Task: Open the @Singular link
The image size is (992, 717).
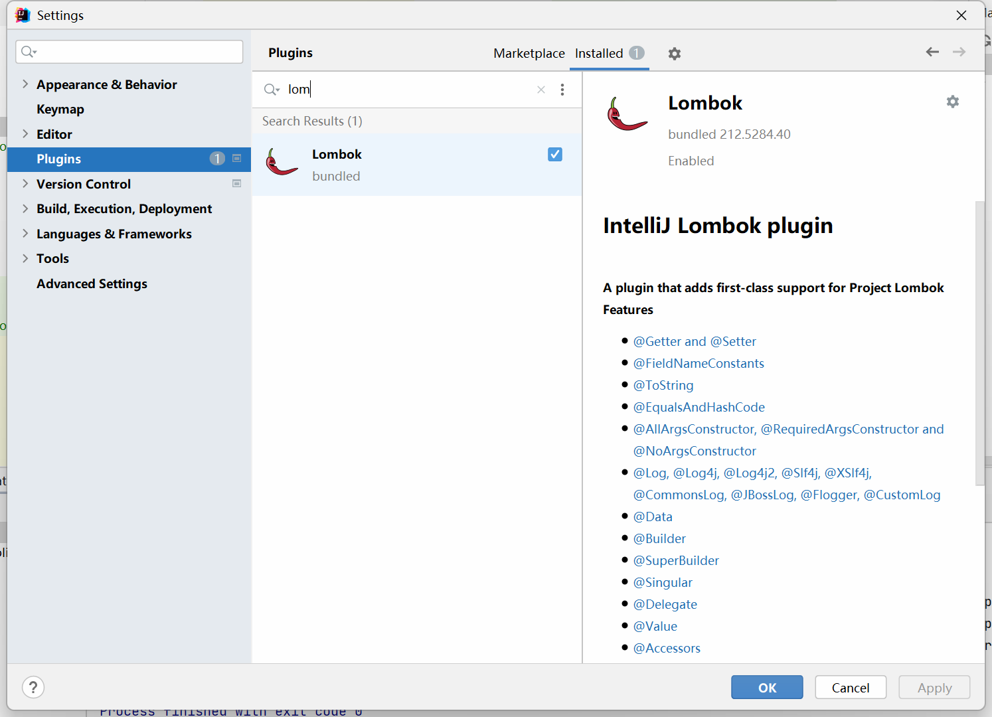Action: 663,582
